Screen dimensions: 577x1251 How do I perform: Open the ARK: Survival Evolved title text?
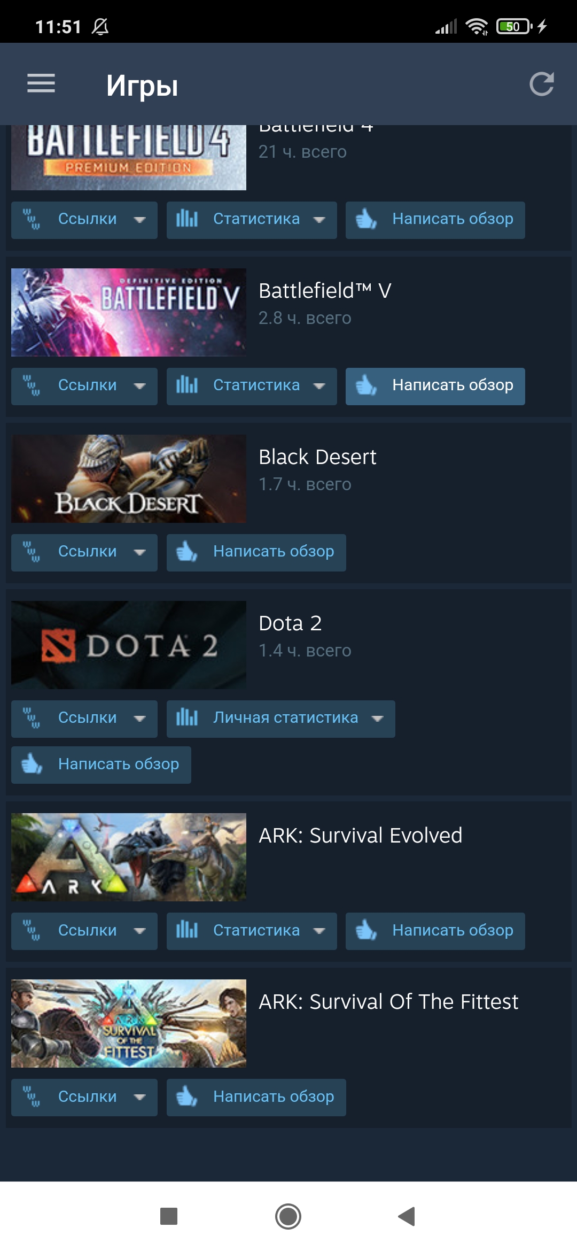[361, 835]
